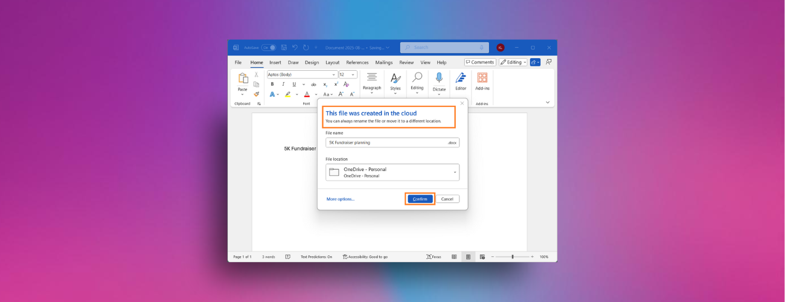Viewport: 785px width, 302px height.
Task: Open the Aptos (Body) font name dropdown
Action: click(333, 75)
